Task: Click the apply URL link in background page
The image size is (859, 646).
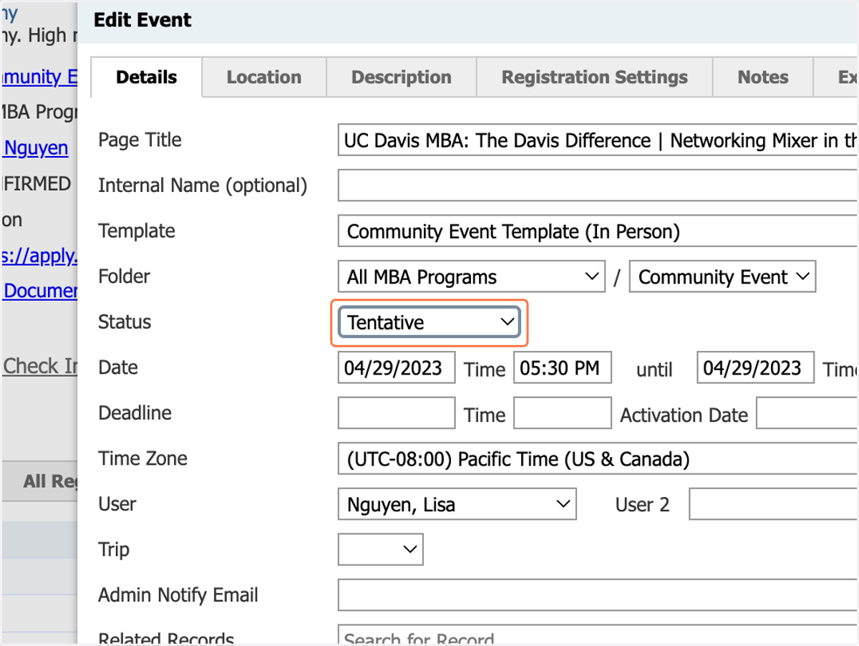Action: pos(39,255)
